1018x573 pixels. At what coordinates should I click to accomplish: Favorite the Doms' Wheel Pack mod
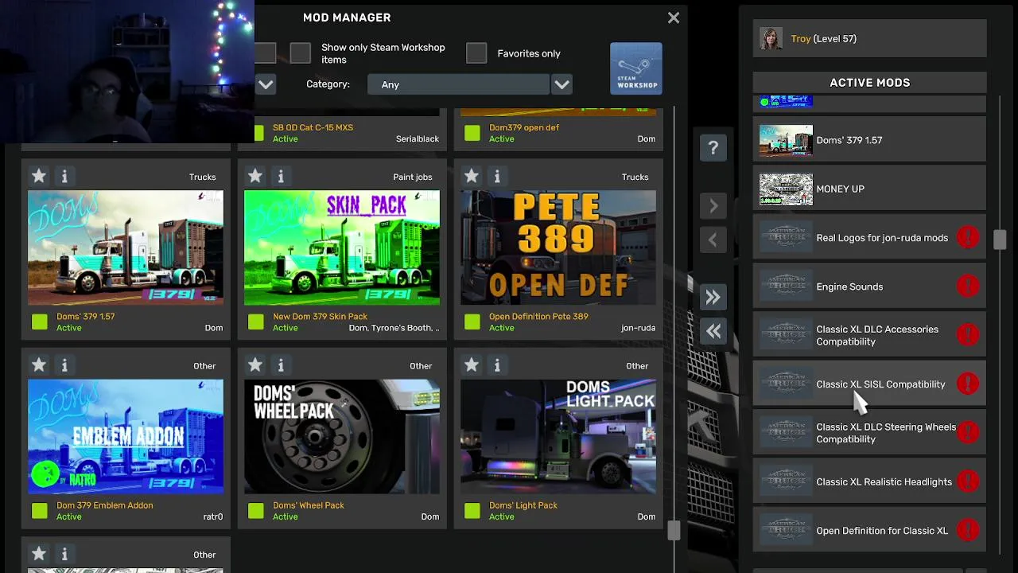[255, 364]
